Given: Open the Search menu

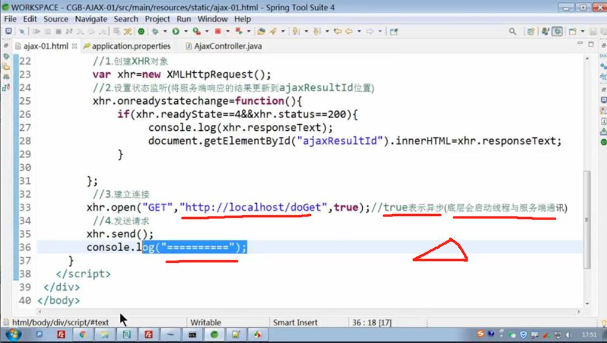Looking at the screenshot, I should tap(126, 19).
